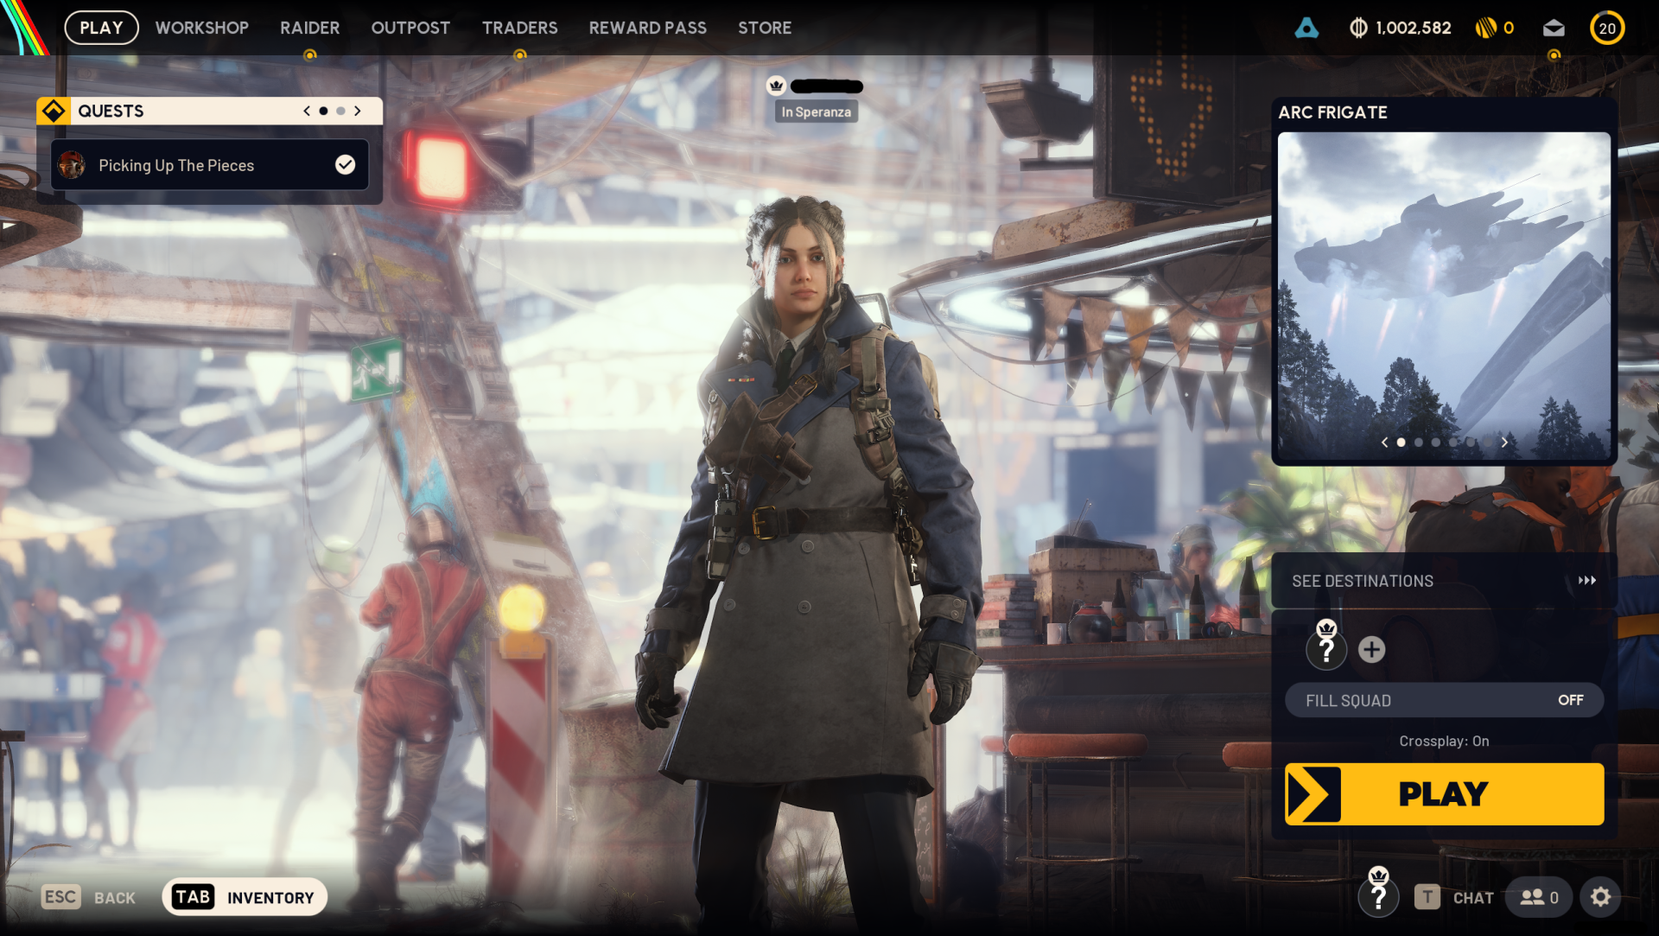
Task: Click the ESC BACK button
Action: coord(88,897)
